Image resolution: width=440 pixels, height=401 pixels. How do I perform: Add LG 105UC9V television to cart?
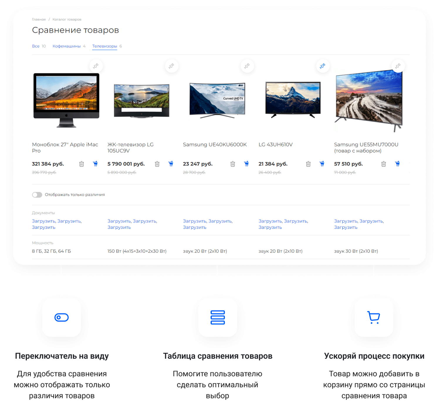171,164
